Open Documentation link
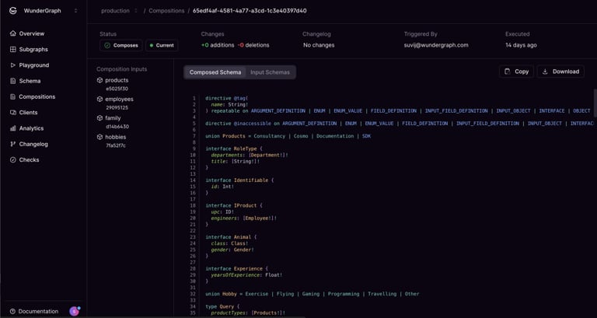This screenshot has height=318, width=597. point(38,312)
